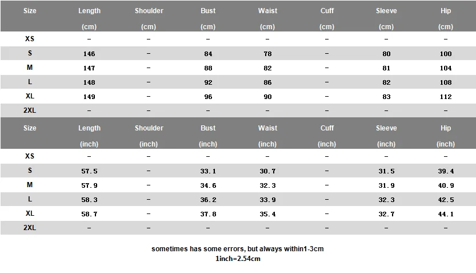Select the Sleeve (cm) column header
476x273 pixels.
tap(386, 18)
